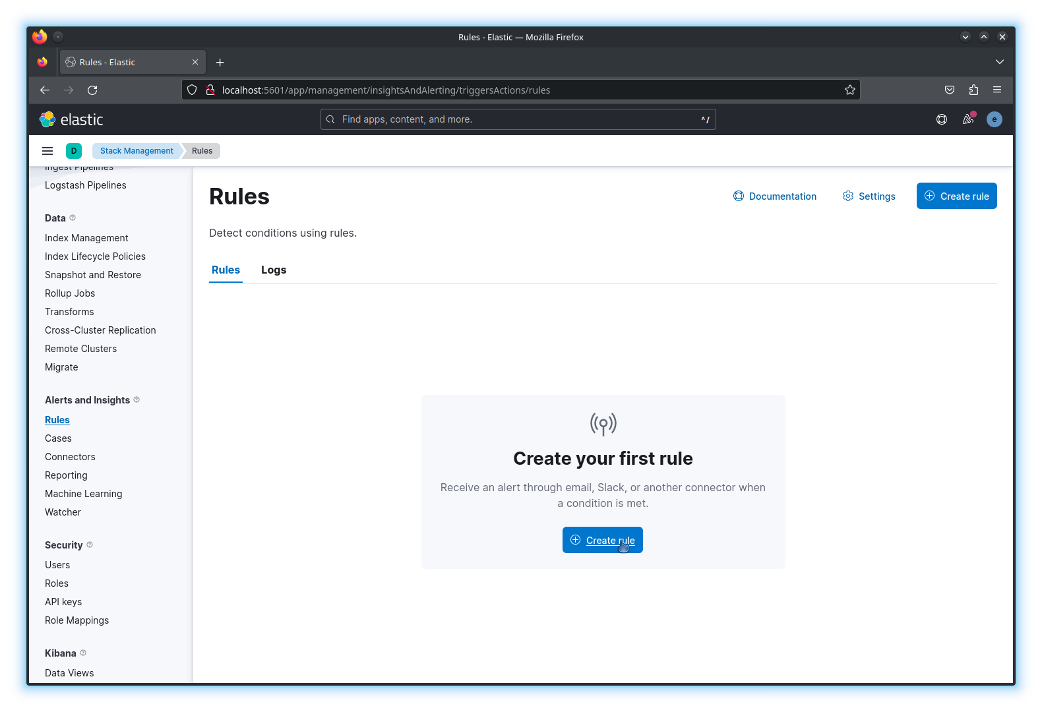Screen dimensions: 1042x712
Task: Open Machine Learning in the sidebar
Action: pyautogui.click(x=84, y=494)
